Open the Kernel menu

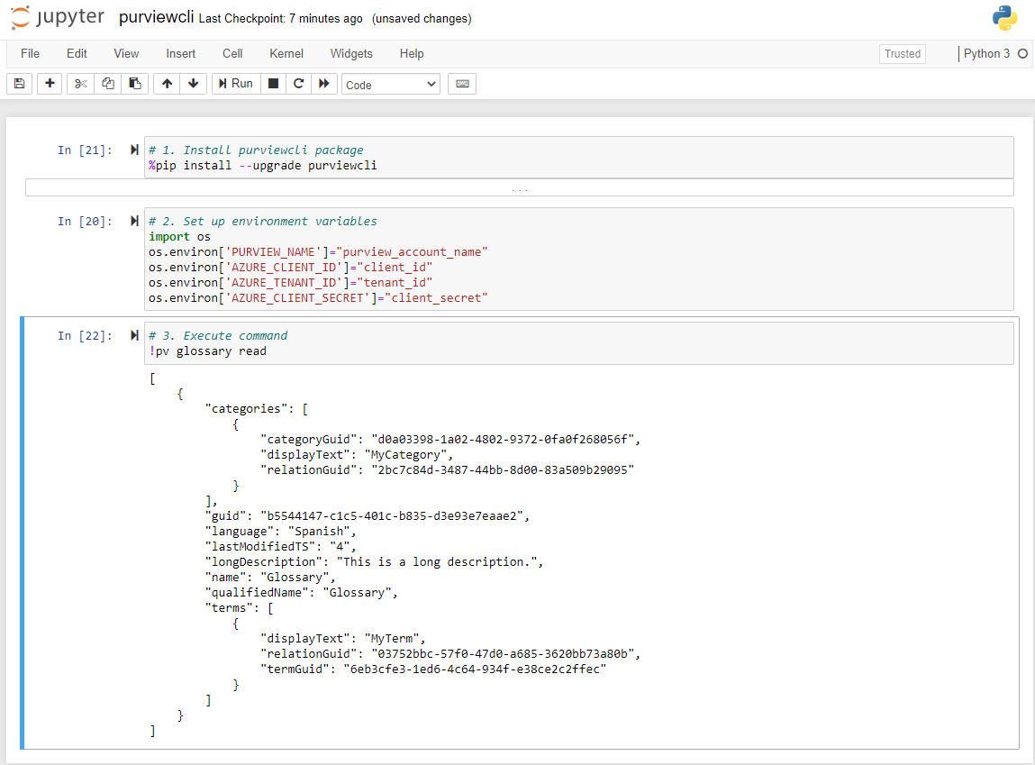click(x=286, y=53)
